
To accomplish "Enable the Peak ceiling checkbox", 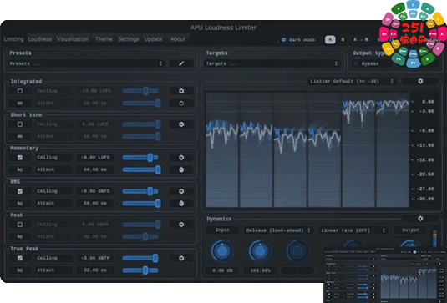I will coord(20,225).
